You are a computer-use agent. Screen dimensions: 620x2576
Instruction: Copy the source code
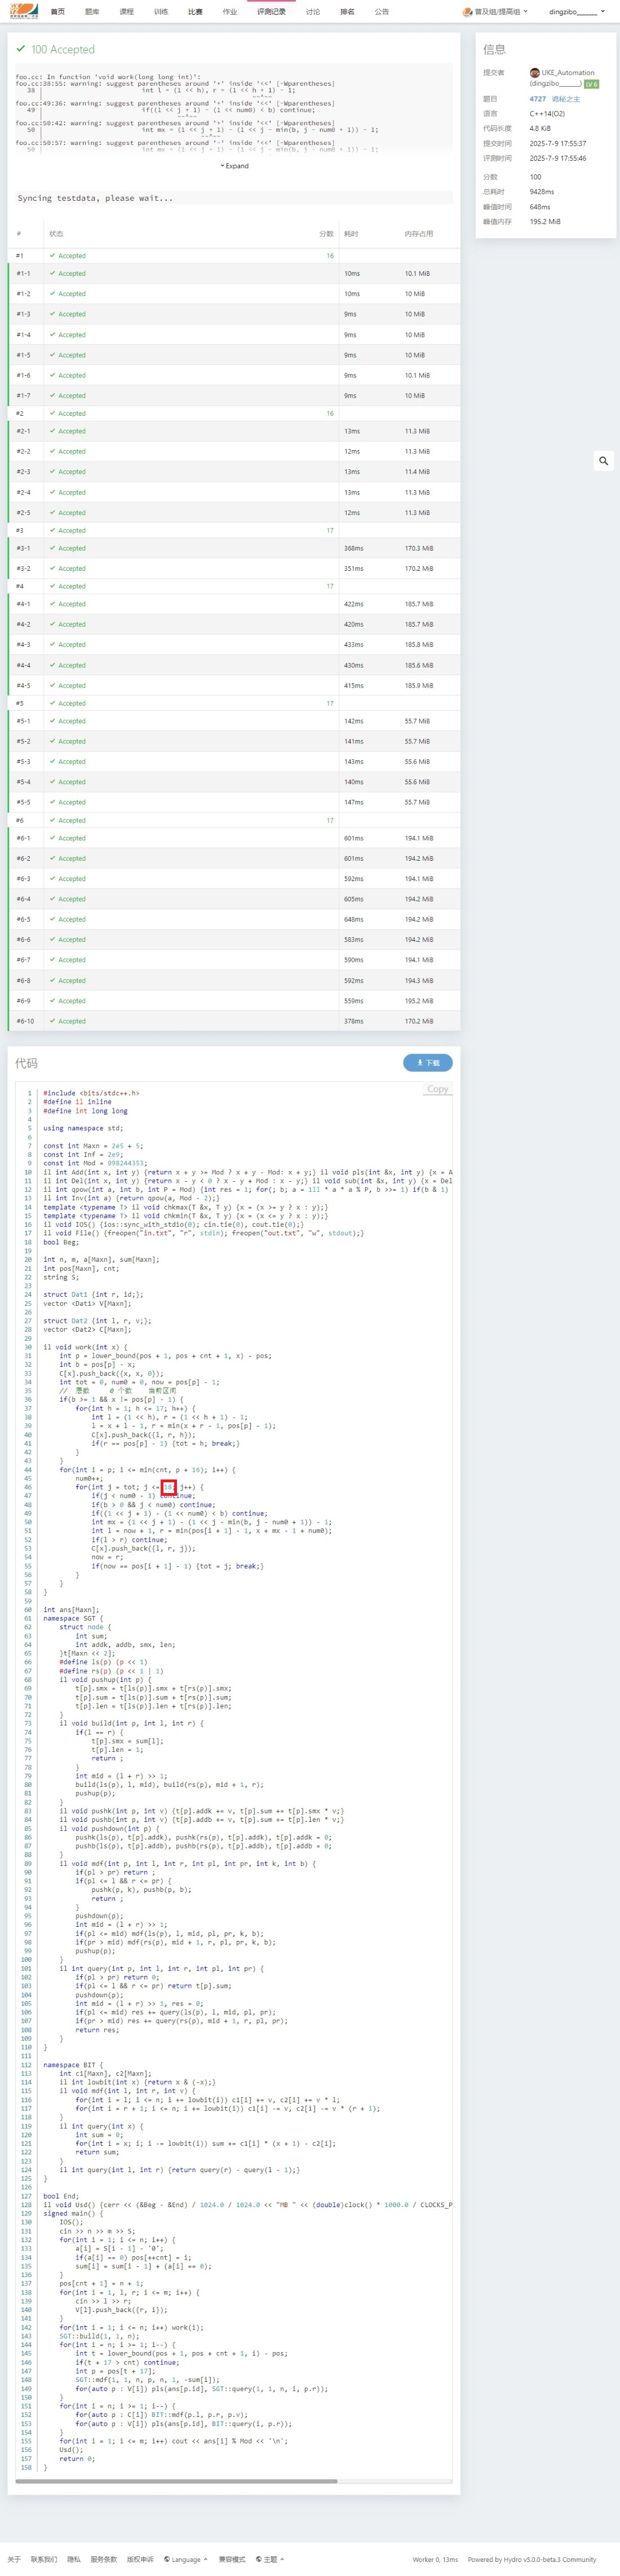coord(438,1089)
